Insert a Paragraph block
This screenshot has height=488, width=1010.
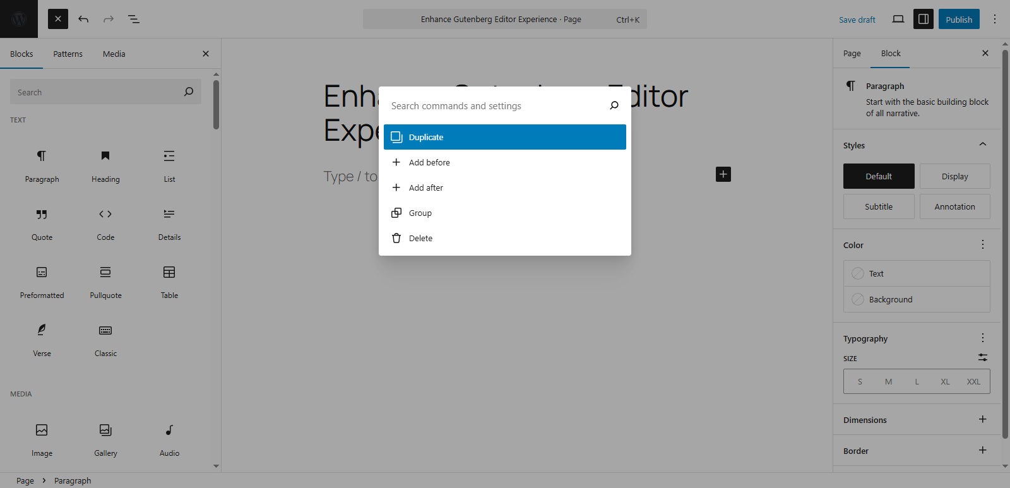[x=42, y=166]
